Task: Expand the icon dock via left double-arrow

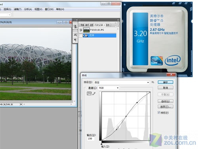Action: [x=77, y=20]
